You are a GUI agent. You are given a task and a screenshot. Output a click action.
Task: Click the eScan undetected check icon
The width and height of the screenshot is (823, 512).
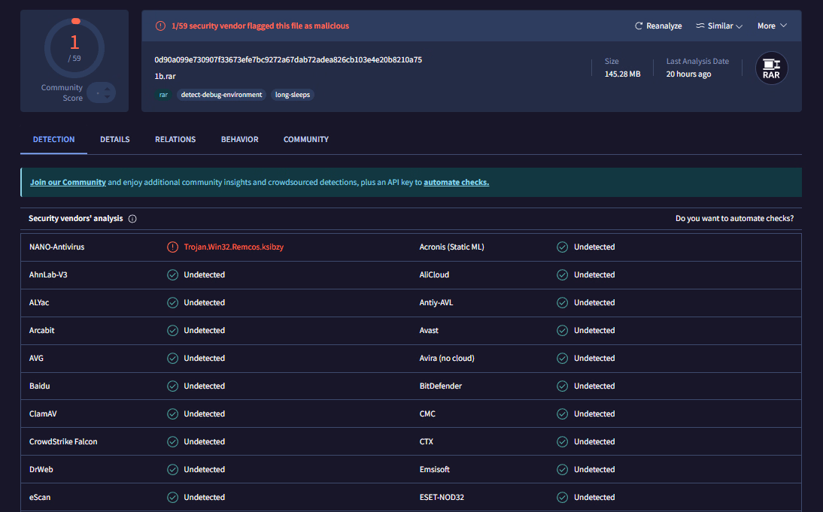[173, 497]
